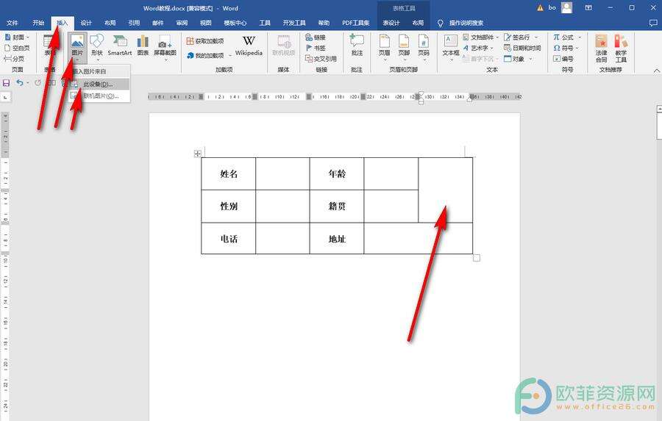Insert a 空白页 blank page
Viewport: 662px width, 421px height.
[x=17, y=48]
